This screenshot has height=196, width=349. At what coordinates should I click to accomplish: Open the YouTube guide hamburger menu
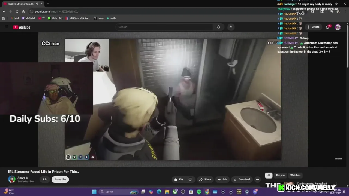tap(7, 27)
